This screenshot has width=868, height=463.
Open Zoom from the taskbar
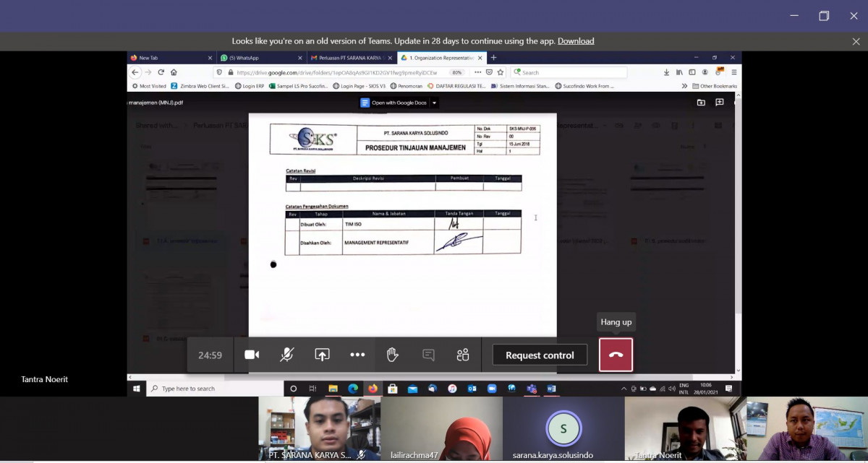point(492,389)
